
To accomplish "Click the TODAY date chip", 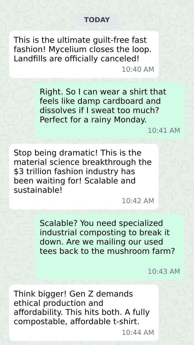I will point(97,20).
